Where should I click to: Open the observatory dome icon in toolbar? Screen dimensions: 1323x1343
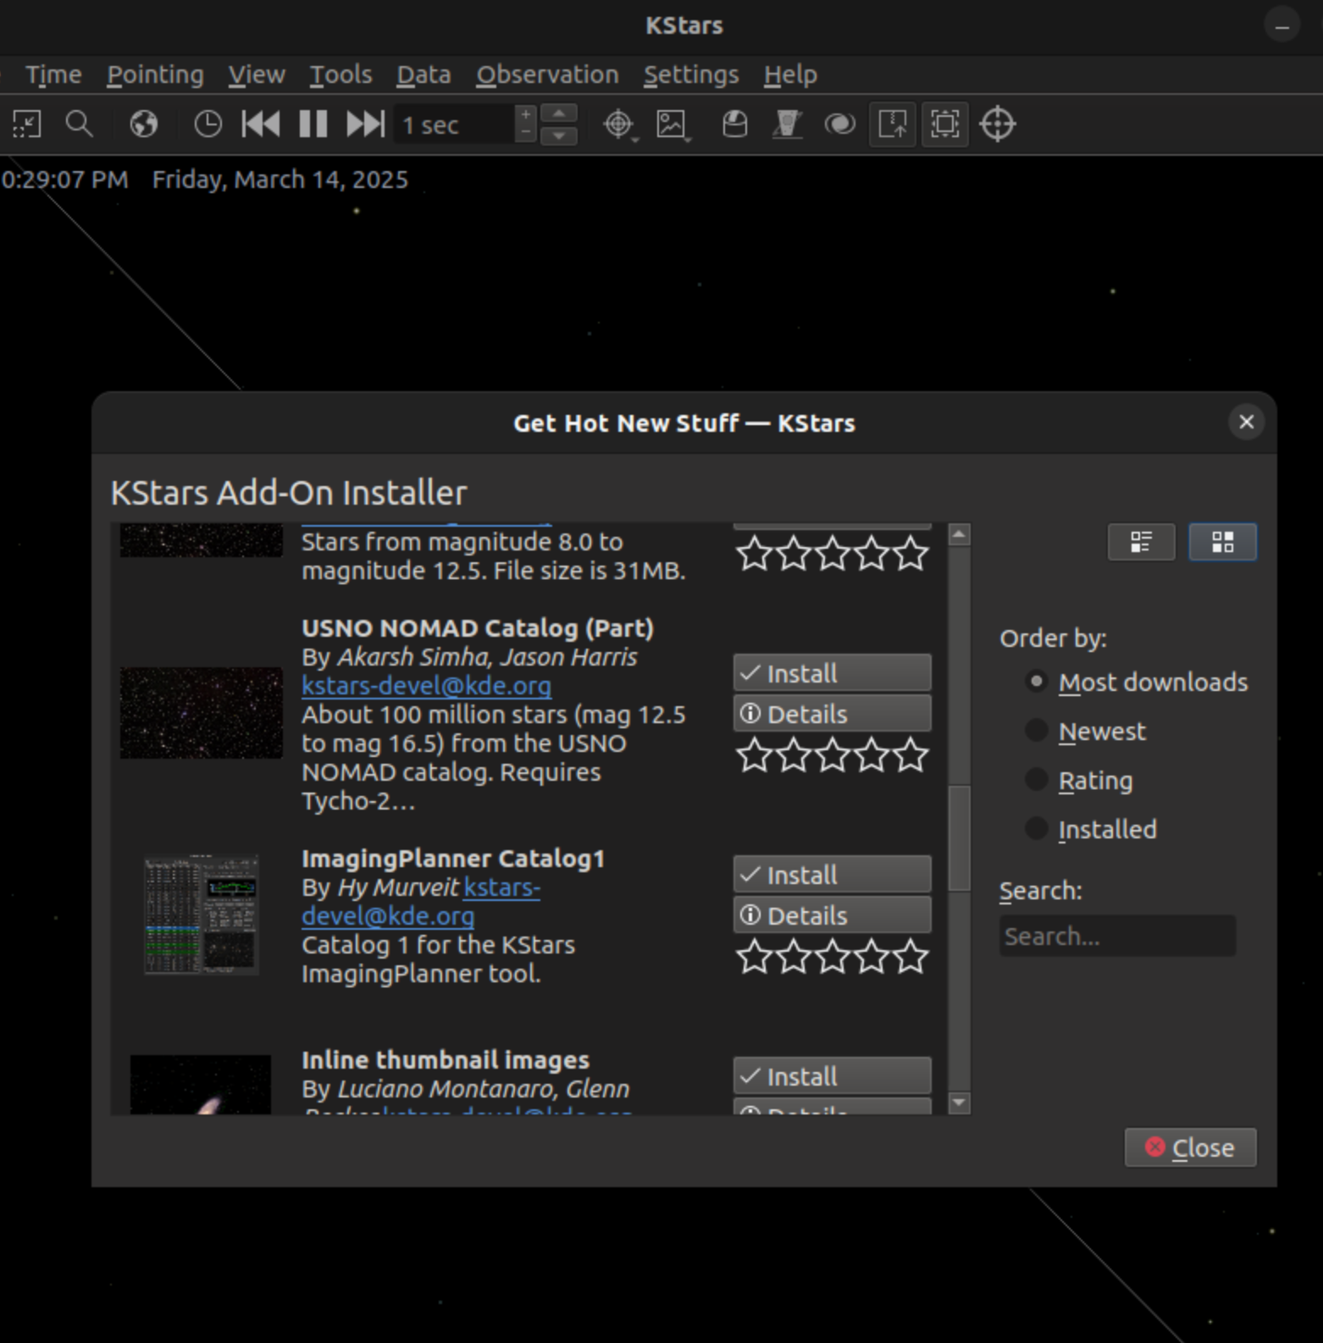tap(734, 124)
